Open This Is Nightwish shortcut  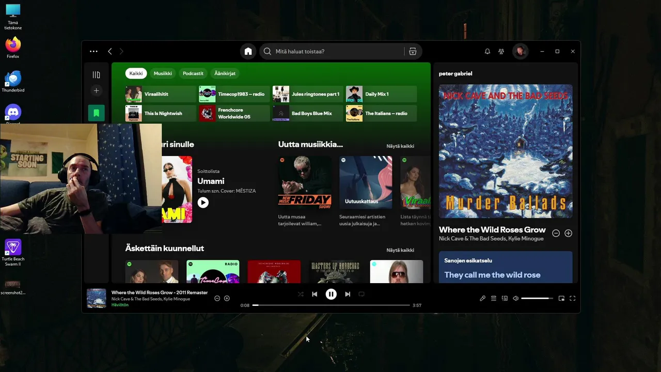[x=161, y=113]
